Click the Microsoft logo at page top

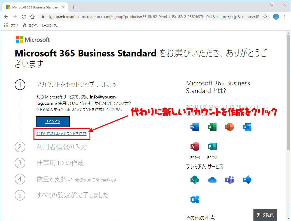pyautogui.click(x=33, y=40)
